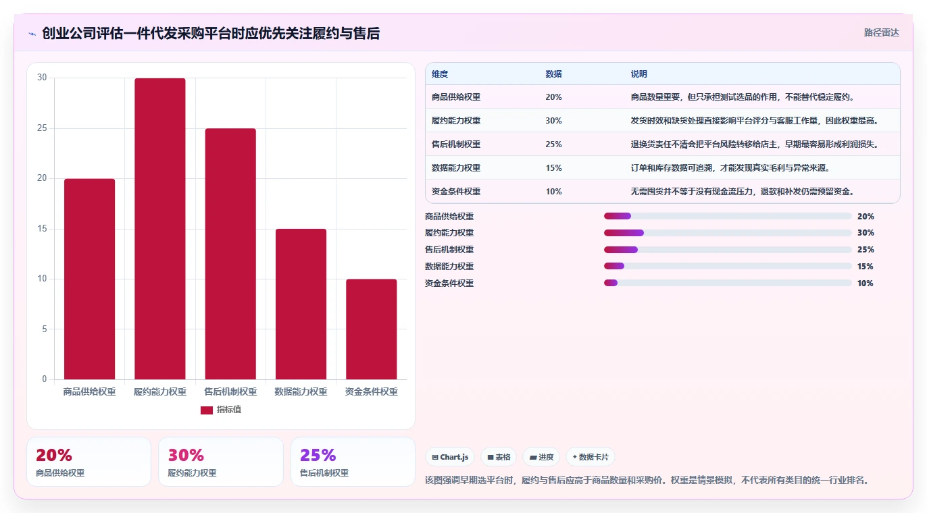927x513 pixels.
Task: Click the 数据能力权重 chart bar
Action: tap(301, 304)
